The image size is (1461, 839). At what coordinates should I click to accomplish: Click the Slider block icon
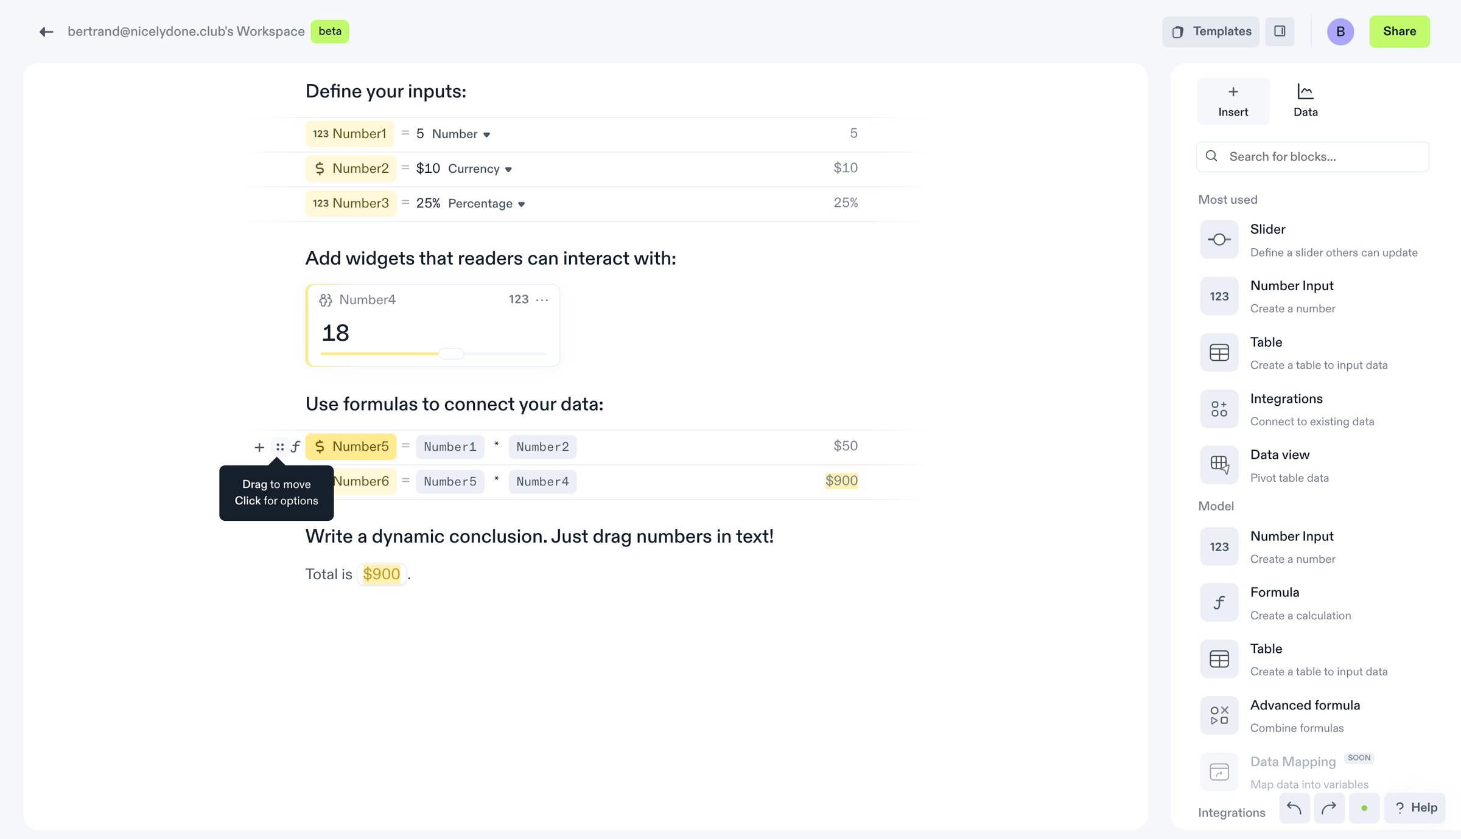tap(1219, 240)
